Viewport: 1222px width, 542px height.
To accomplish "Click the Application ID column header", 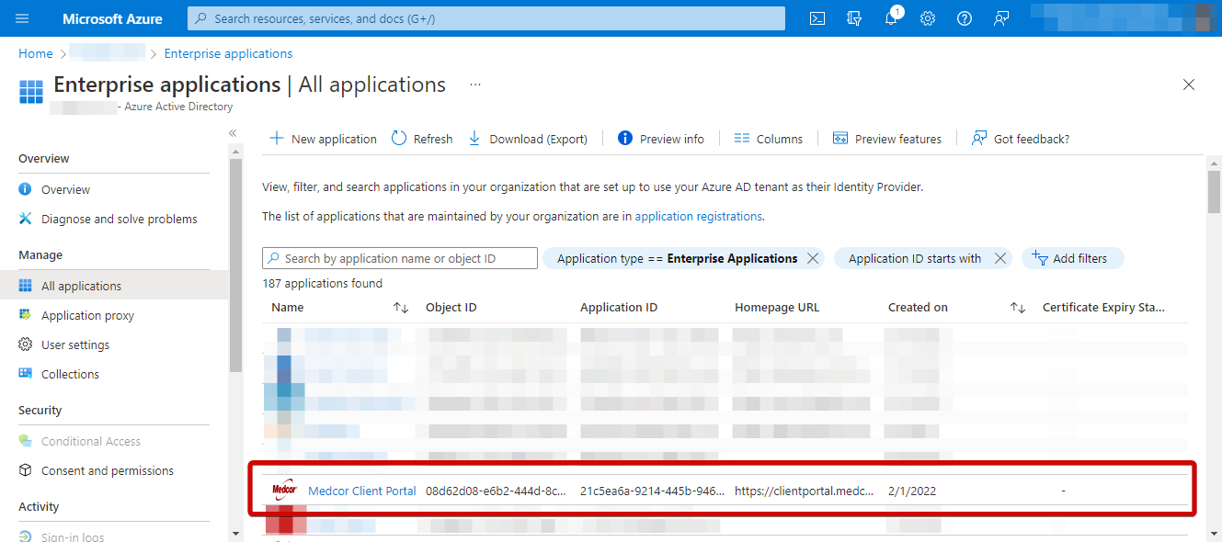I will 619,308.
